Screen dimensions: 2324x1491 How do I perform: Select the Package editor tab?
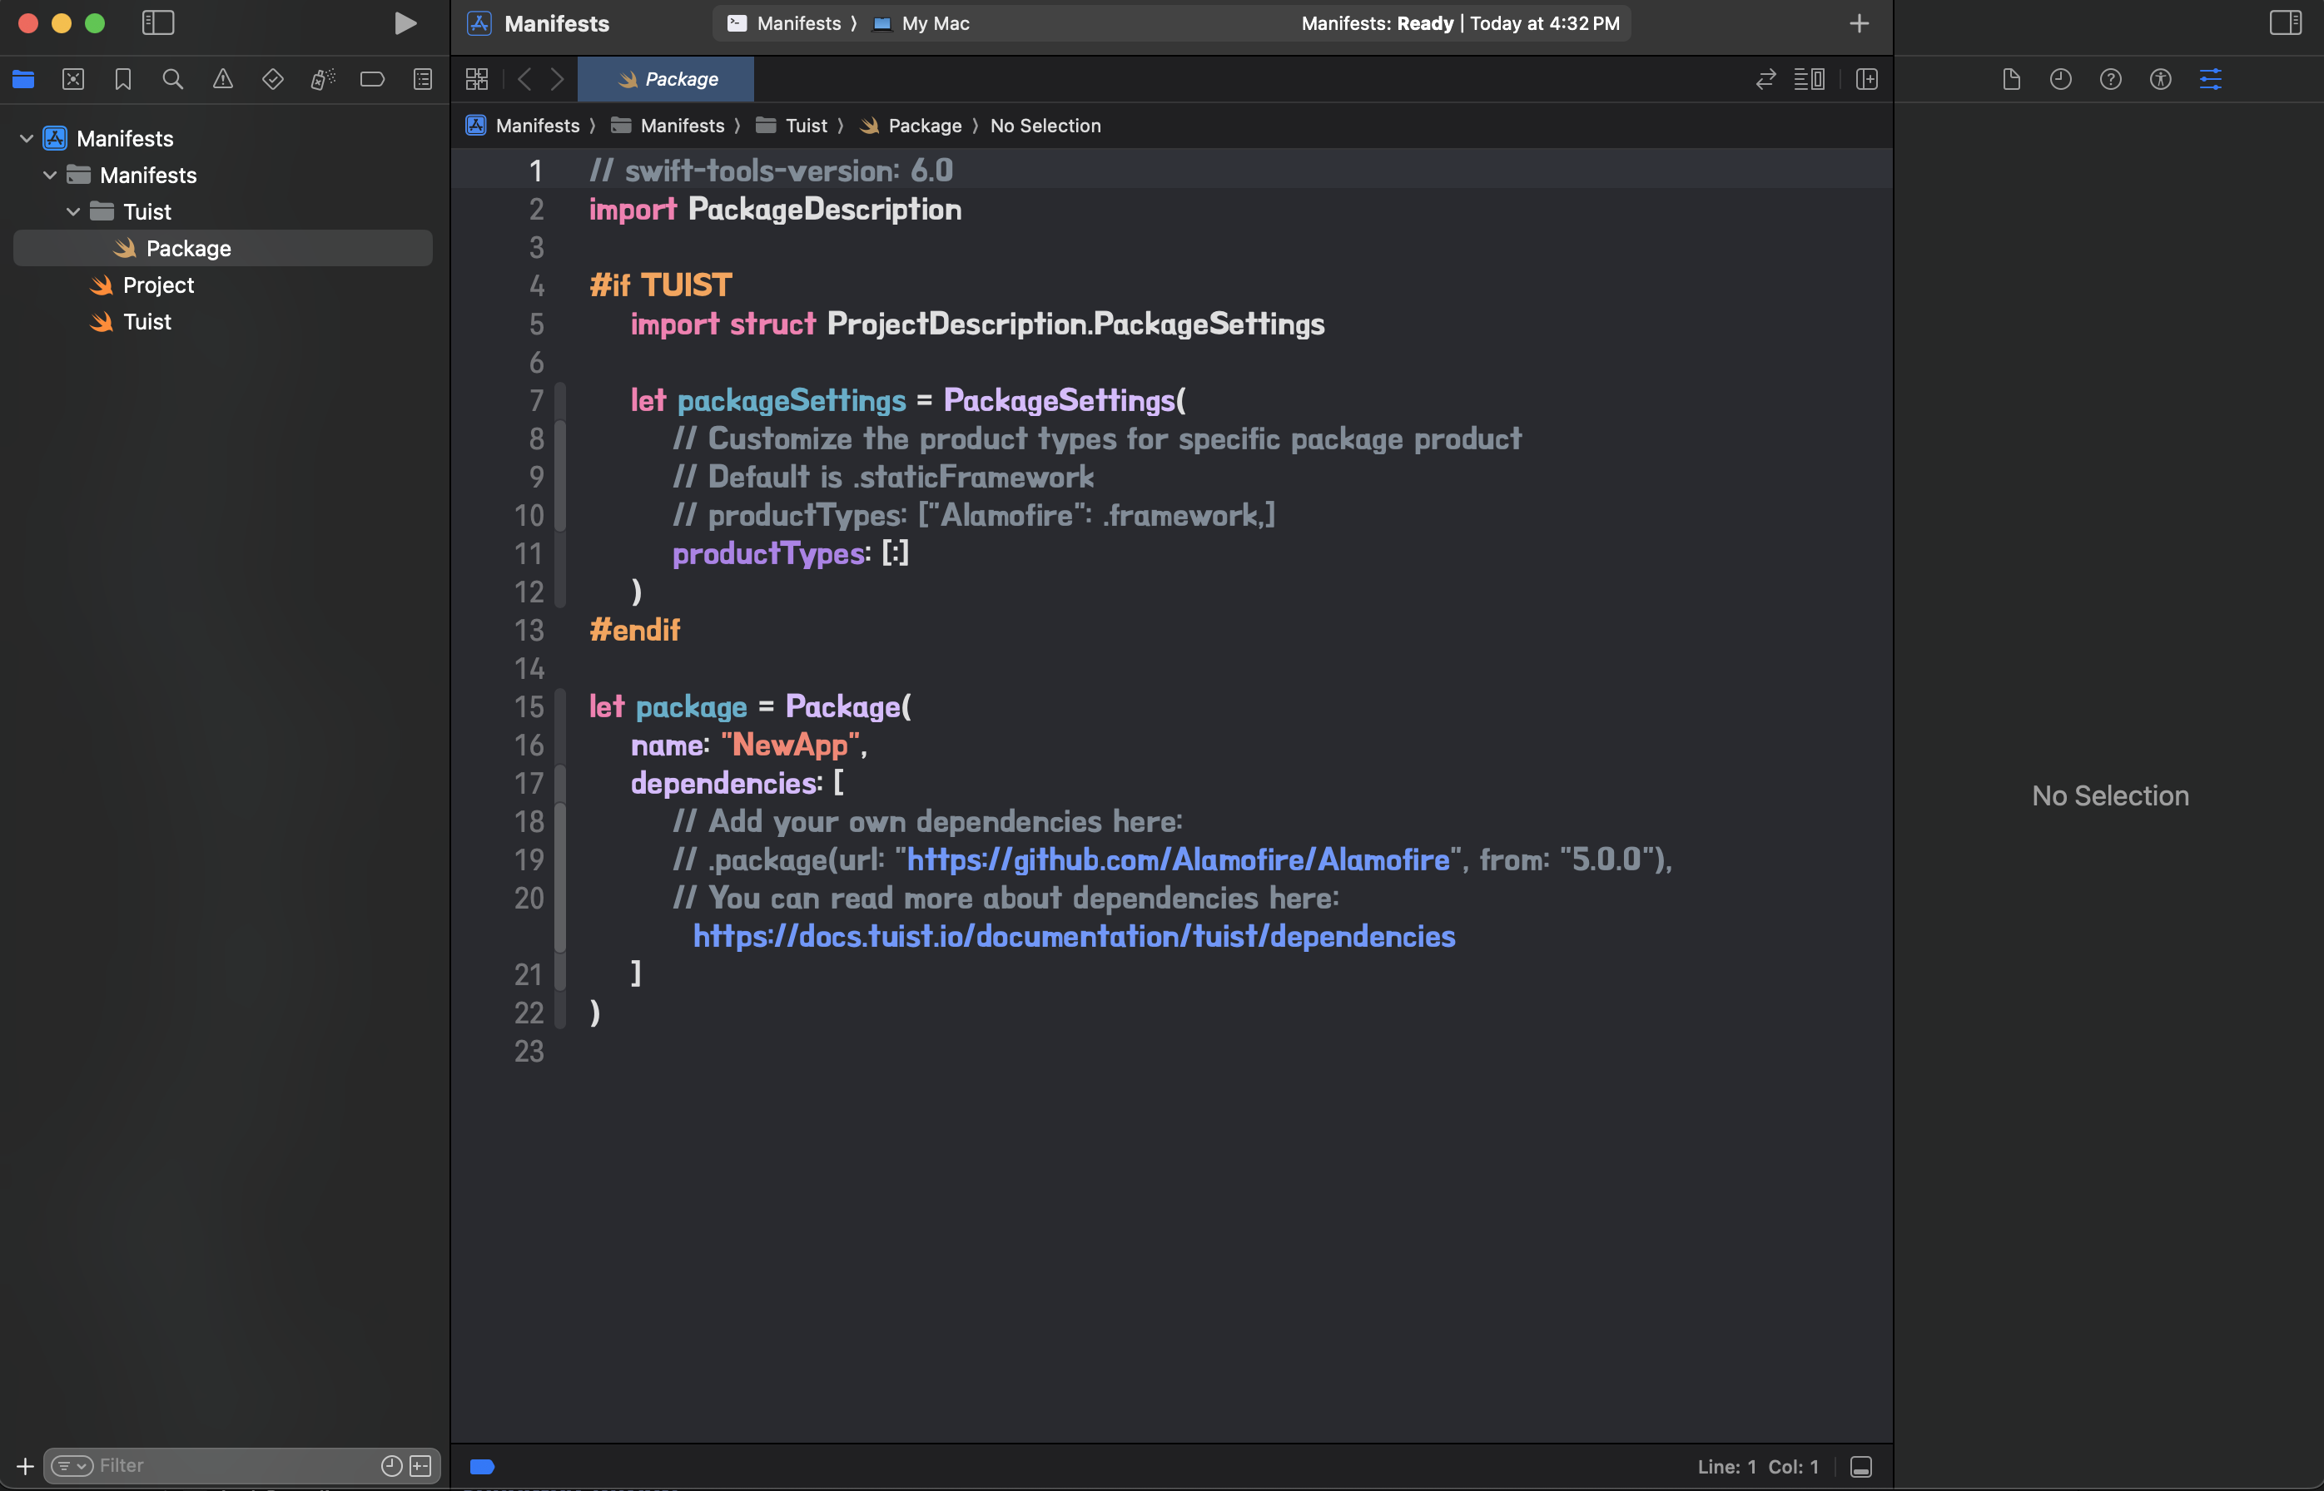tap(666, 79)
